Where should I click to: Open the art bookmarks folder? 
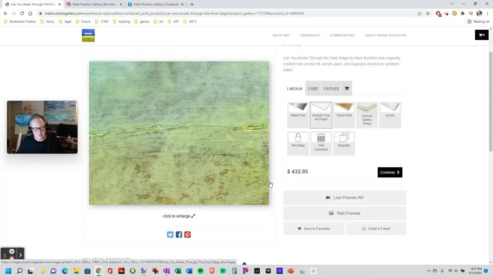158,22
